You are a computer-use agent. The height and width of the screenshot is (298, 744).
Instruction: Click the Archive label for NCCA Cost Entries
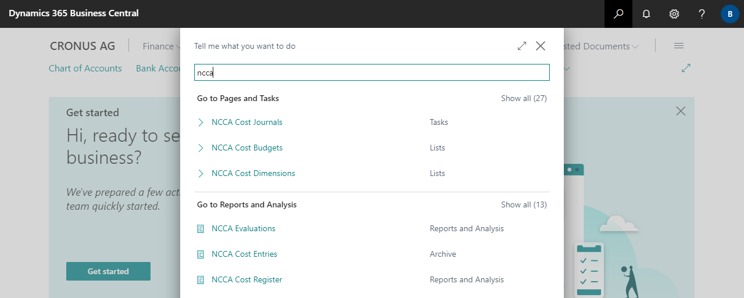[443, 254]
